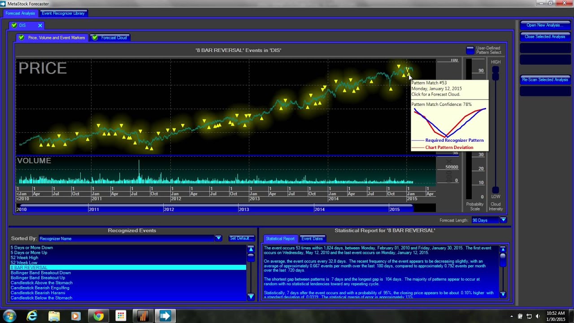Click the Set Default button

tap(242, 238)
